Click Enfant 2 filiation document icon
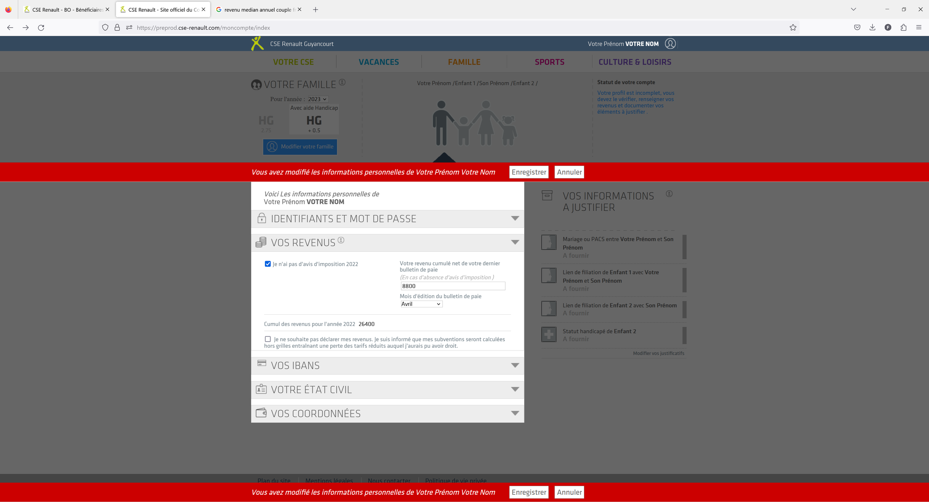This screenshot has width=929, height=502. pos(549,308)
